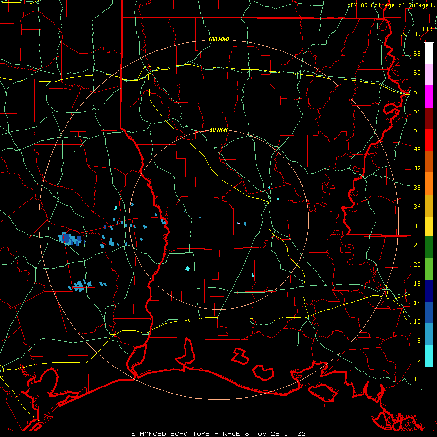Click the light green legend swatch
The height and width of the screenshot is (437, 437).
429,269
